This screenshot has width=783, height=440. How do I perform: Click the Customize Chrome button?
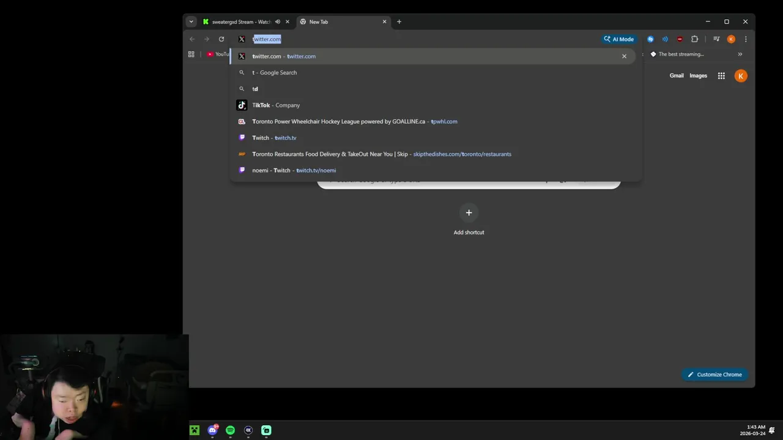tap(714, 375)
